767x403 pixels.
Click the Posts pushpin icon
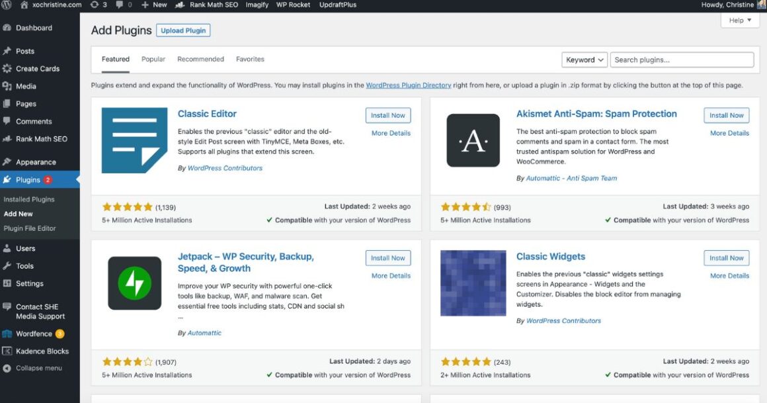click(7, 51)
